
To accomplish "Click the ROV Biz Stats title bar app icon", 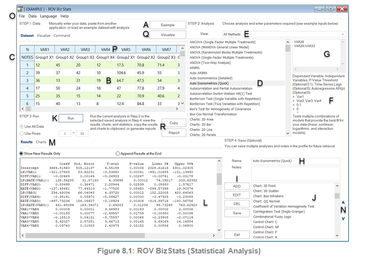I will tap(20, 9).
